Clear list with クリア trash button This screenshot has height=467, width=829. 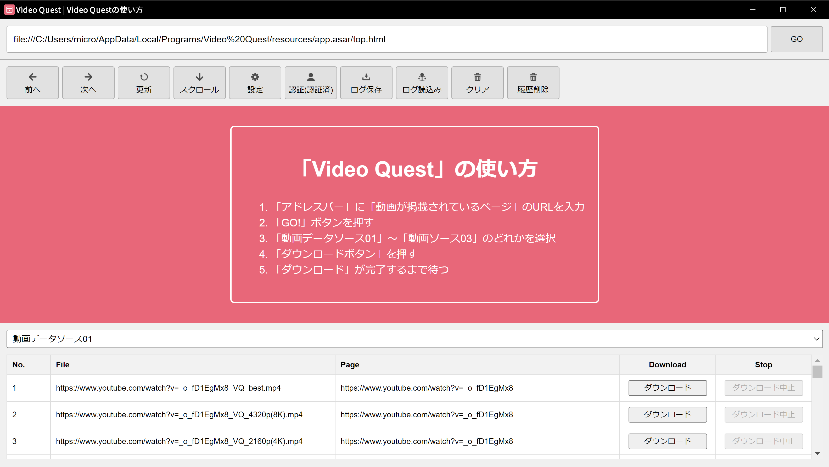click(478, 83)
